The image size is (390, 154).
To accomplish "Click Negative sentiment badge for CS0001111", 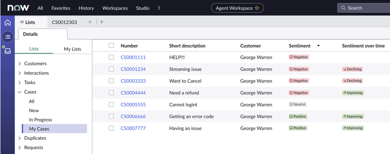I will (x=298, y=57).
